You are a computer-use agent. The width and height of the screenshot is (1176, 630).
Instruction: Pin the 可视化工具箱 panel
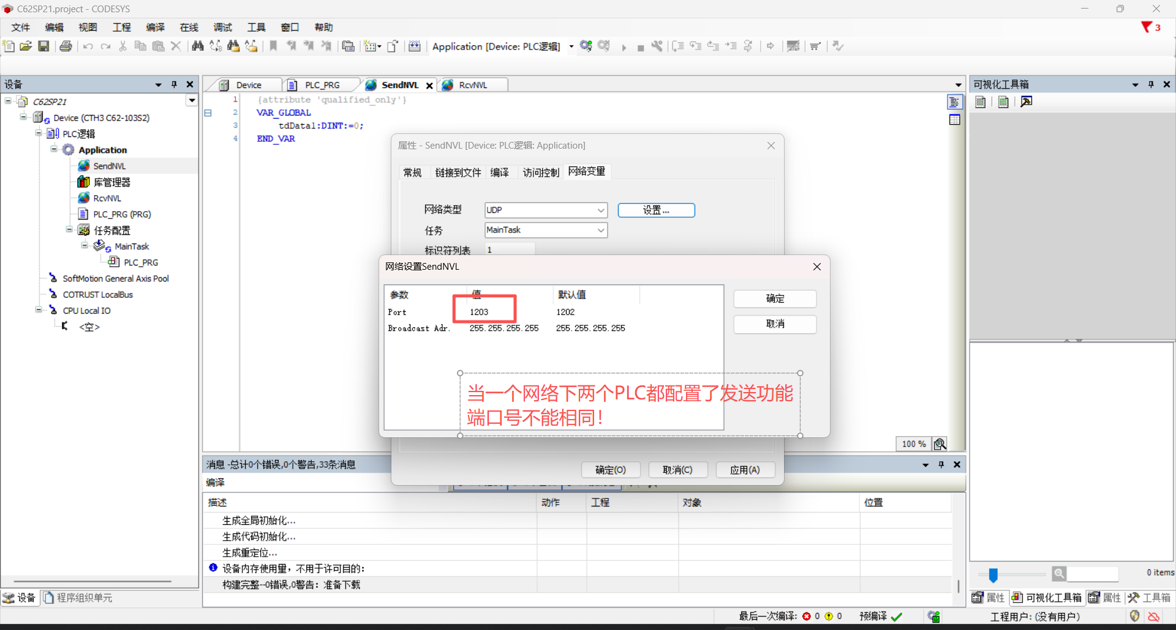pos(1151,84)
